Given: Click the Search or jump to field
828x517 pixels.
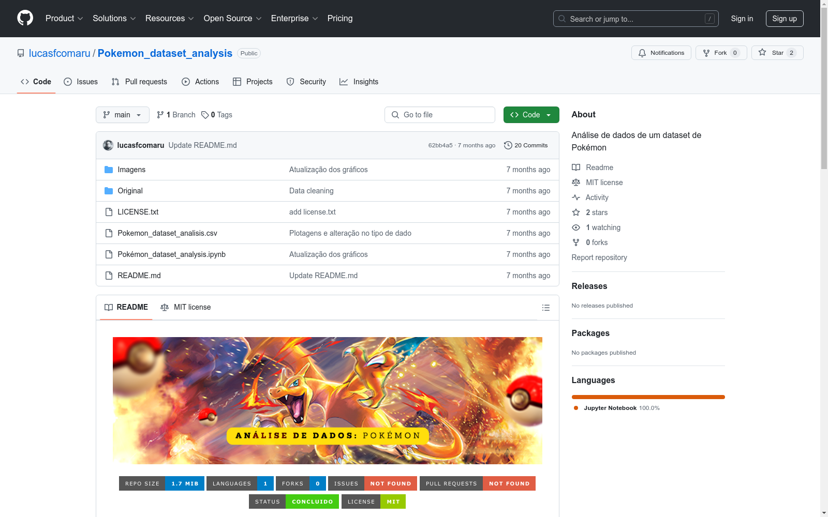Looking at the screenshot, I should (636, 19).
